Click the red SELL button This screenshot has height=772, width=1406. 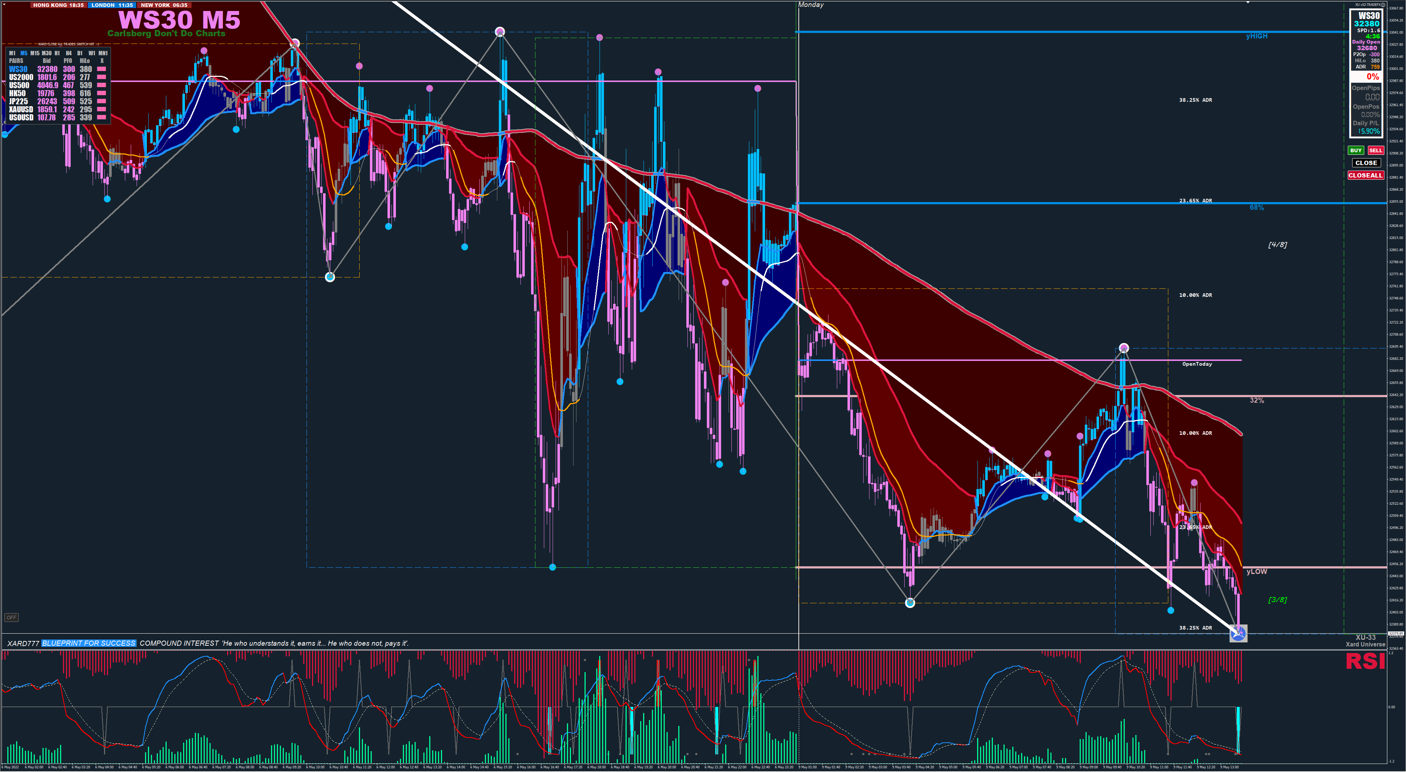pos(1376,150)
